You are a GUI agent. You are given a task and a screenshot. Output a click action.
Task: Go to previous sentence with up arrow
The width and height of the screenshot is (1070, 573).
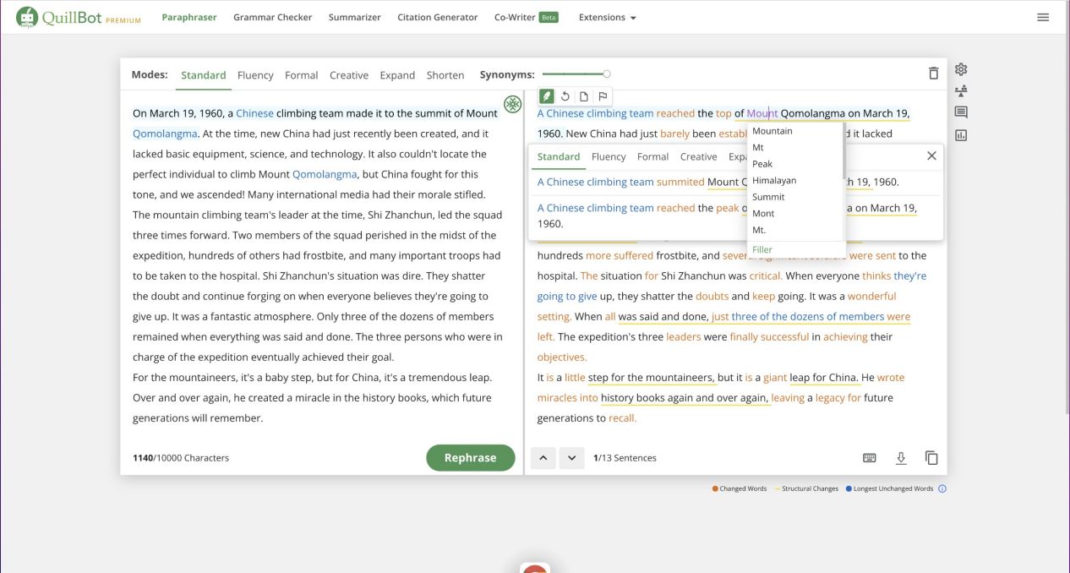click(543, 458)
